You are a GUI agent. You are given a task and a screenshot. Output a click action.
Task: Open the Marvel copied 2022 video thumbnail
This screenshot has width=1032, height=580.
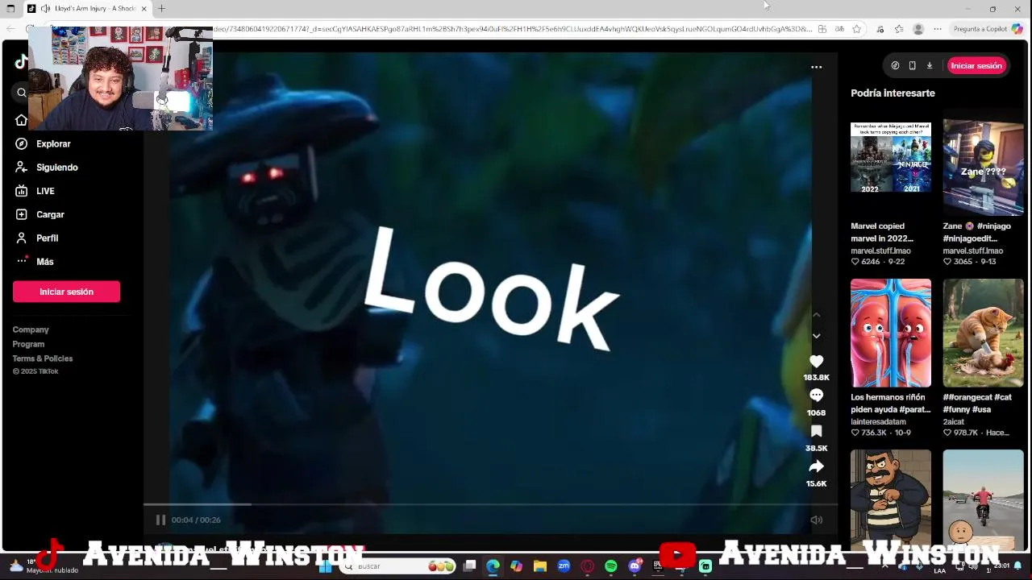click(890, 157)
